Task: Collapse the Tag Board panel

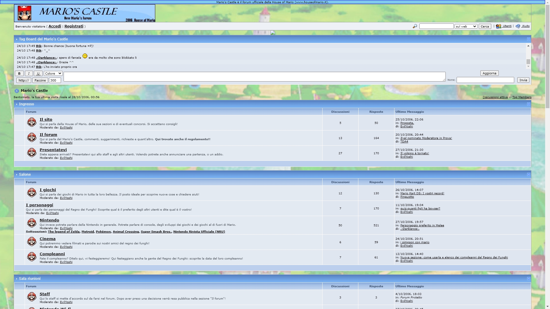Action: coord(529,39)
